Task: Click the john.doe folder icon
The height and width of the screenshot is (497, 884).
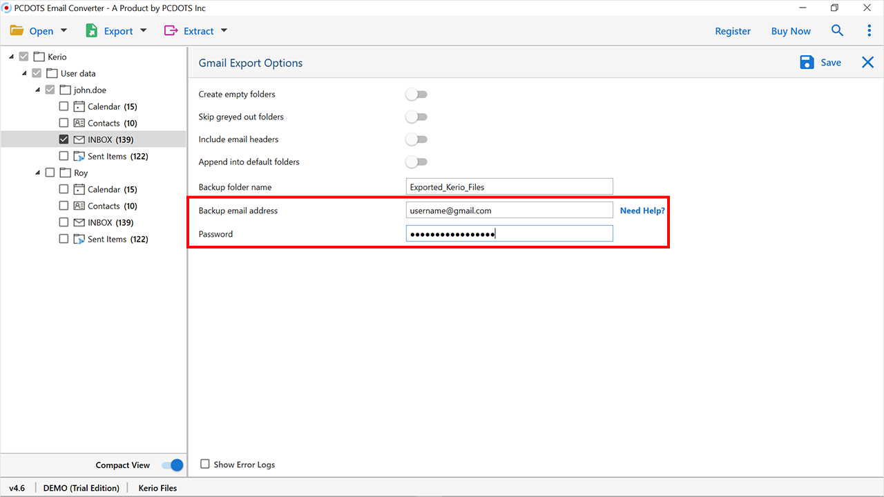Action: [66, 90]
